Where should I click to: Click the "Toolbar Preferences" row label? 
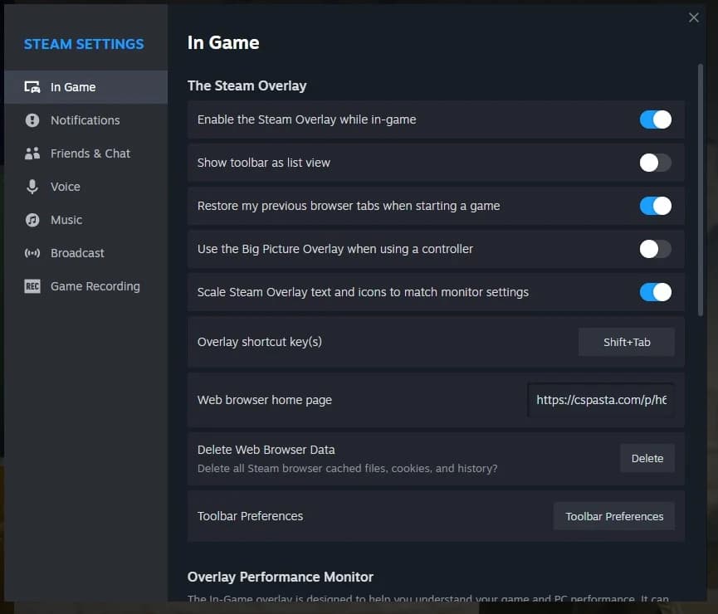250,516
